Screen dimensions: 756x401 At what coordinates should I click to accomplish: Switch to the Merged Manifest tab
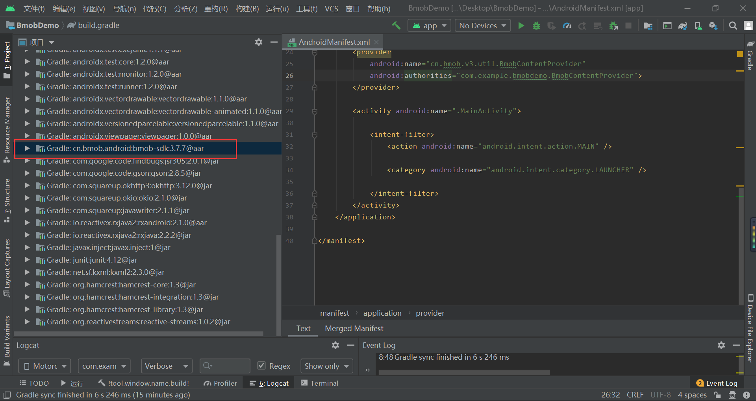click(x=354, y=328)
